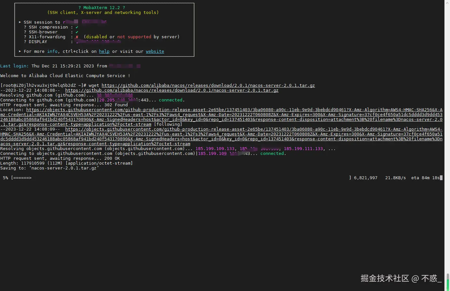Click the blue 'info' word in banner

click(x=52, y=51)
